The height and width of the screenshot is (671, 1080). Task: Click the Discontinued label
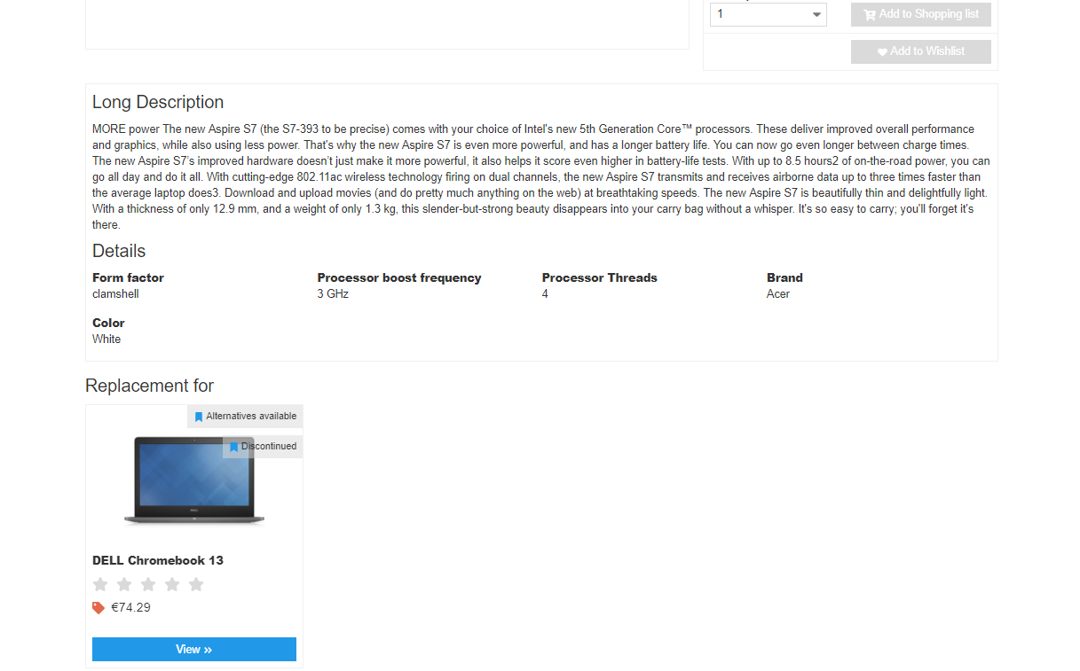(269, 446)
